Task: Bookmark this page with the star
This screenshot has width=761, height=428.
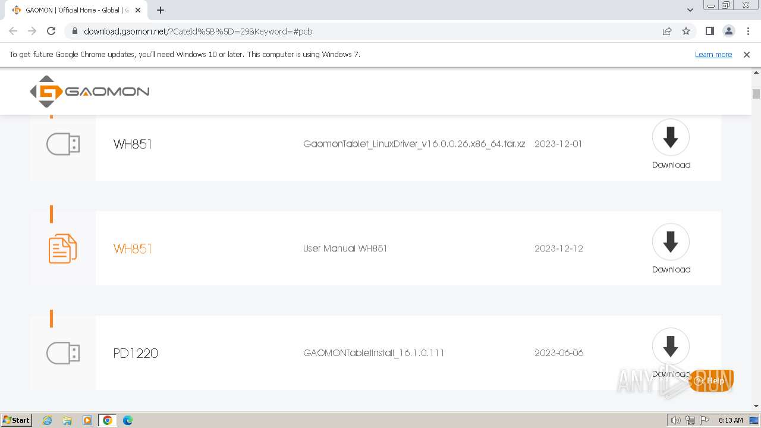Action: (686, 31)
